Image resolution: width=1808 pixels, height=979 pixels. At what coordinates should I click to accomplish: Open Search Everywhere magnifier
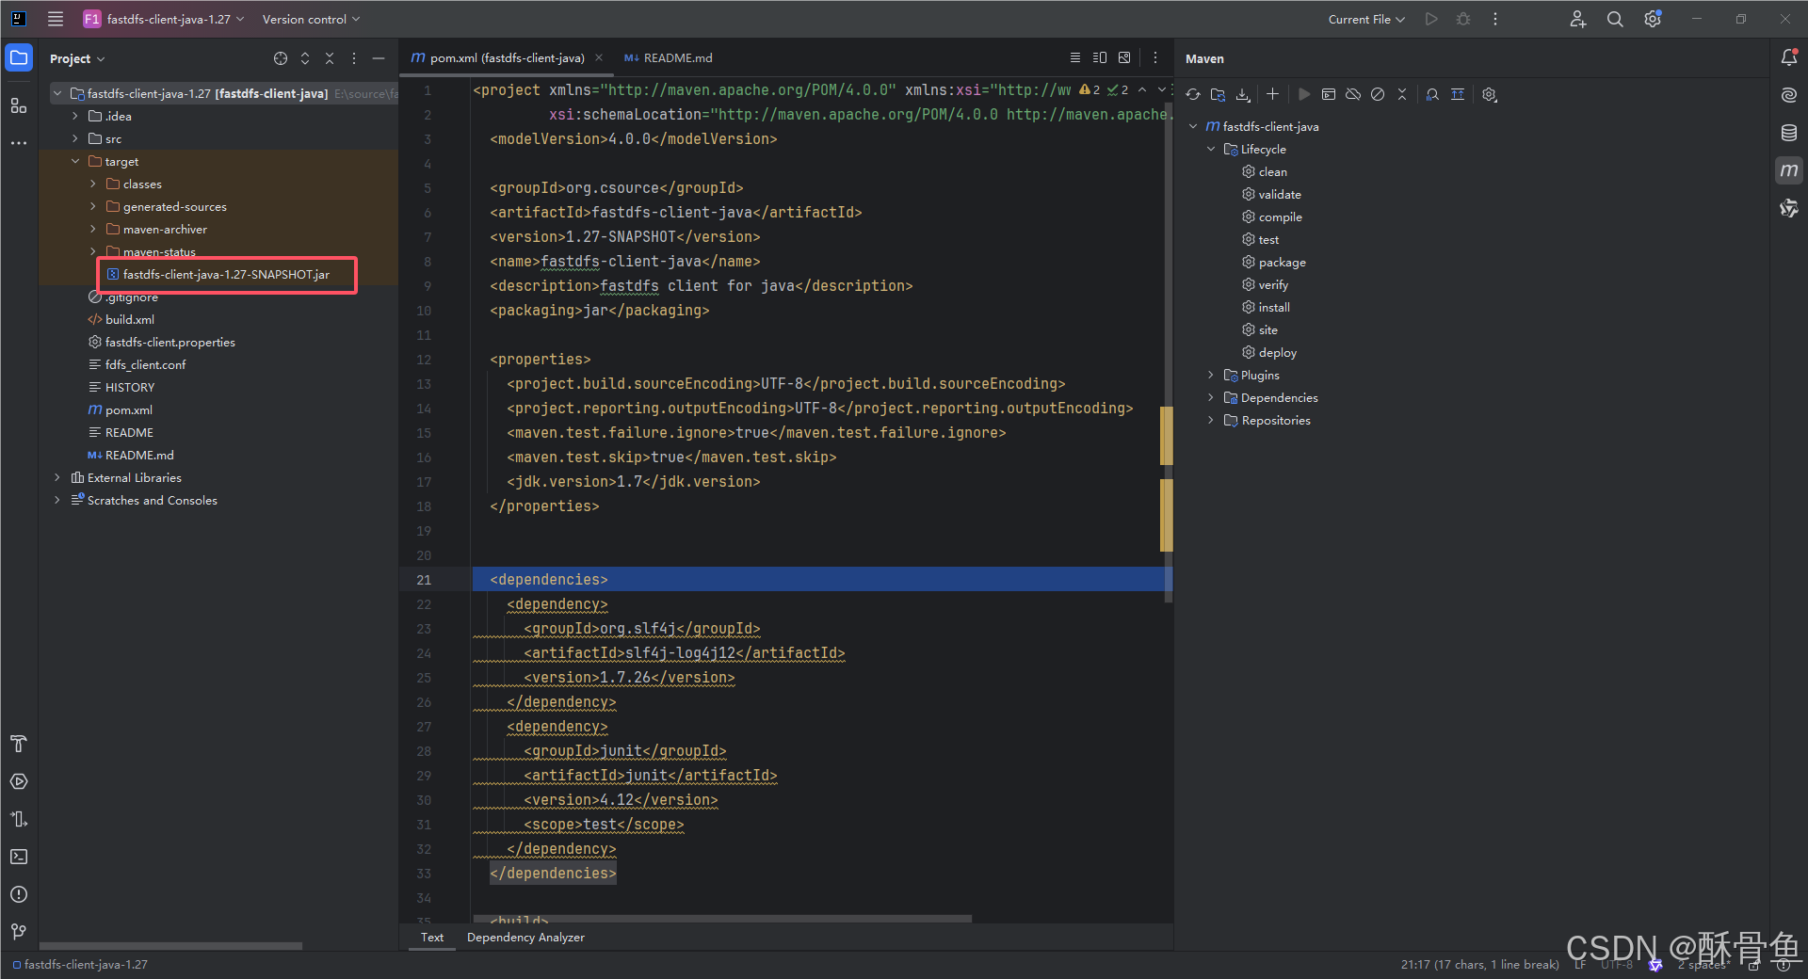(1615, 19)
